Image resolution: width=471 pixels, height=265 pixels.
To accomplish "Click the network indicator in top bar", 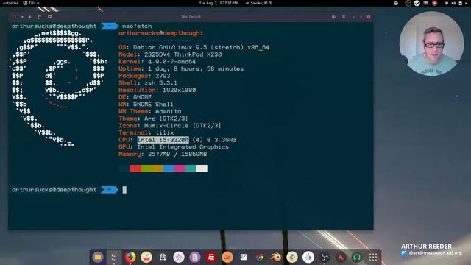I will point(447,3).
